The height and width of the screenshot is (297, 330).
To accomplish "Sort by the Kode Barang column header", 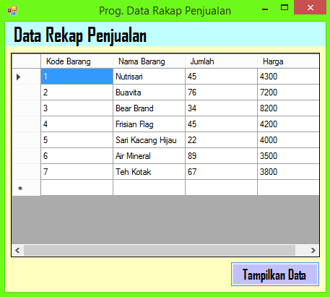I will tap(77, 61).
